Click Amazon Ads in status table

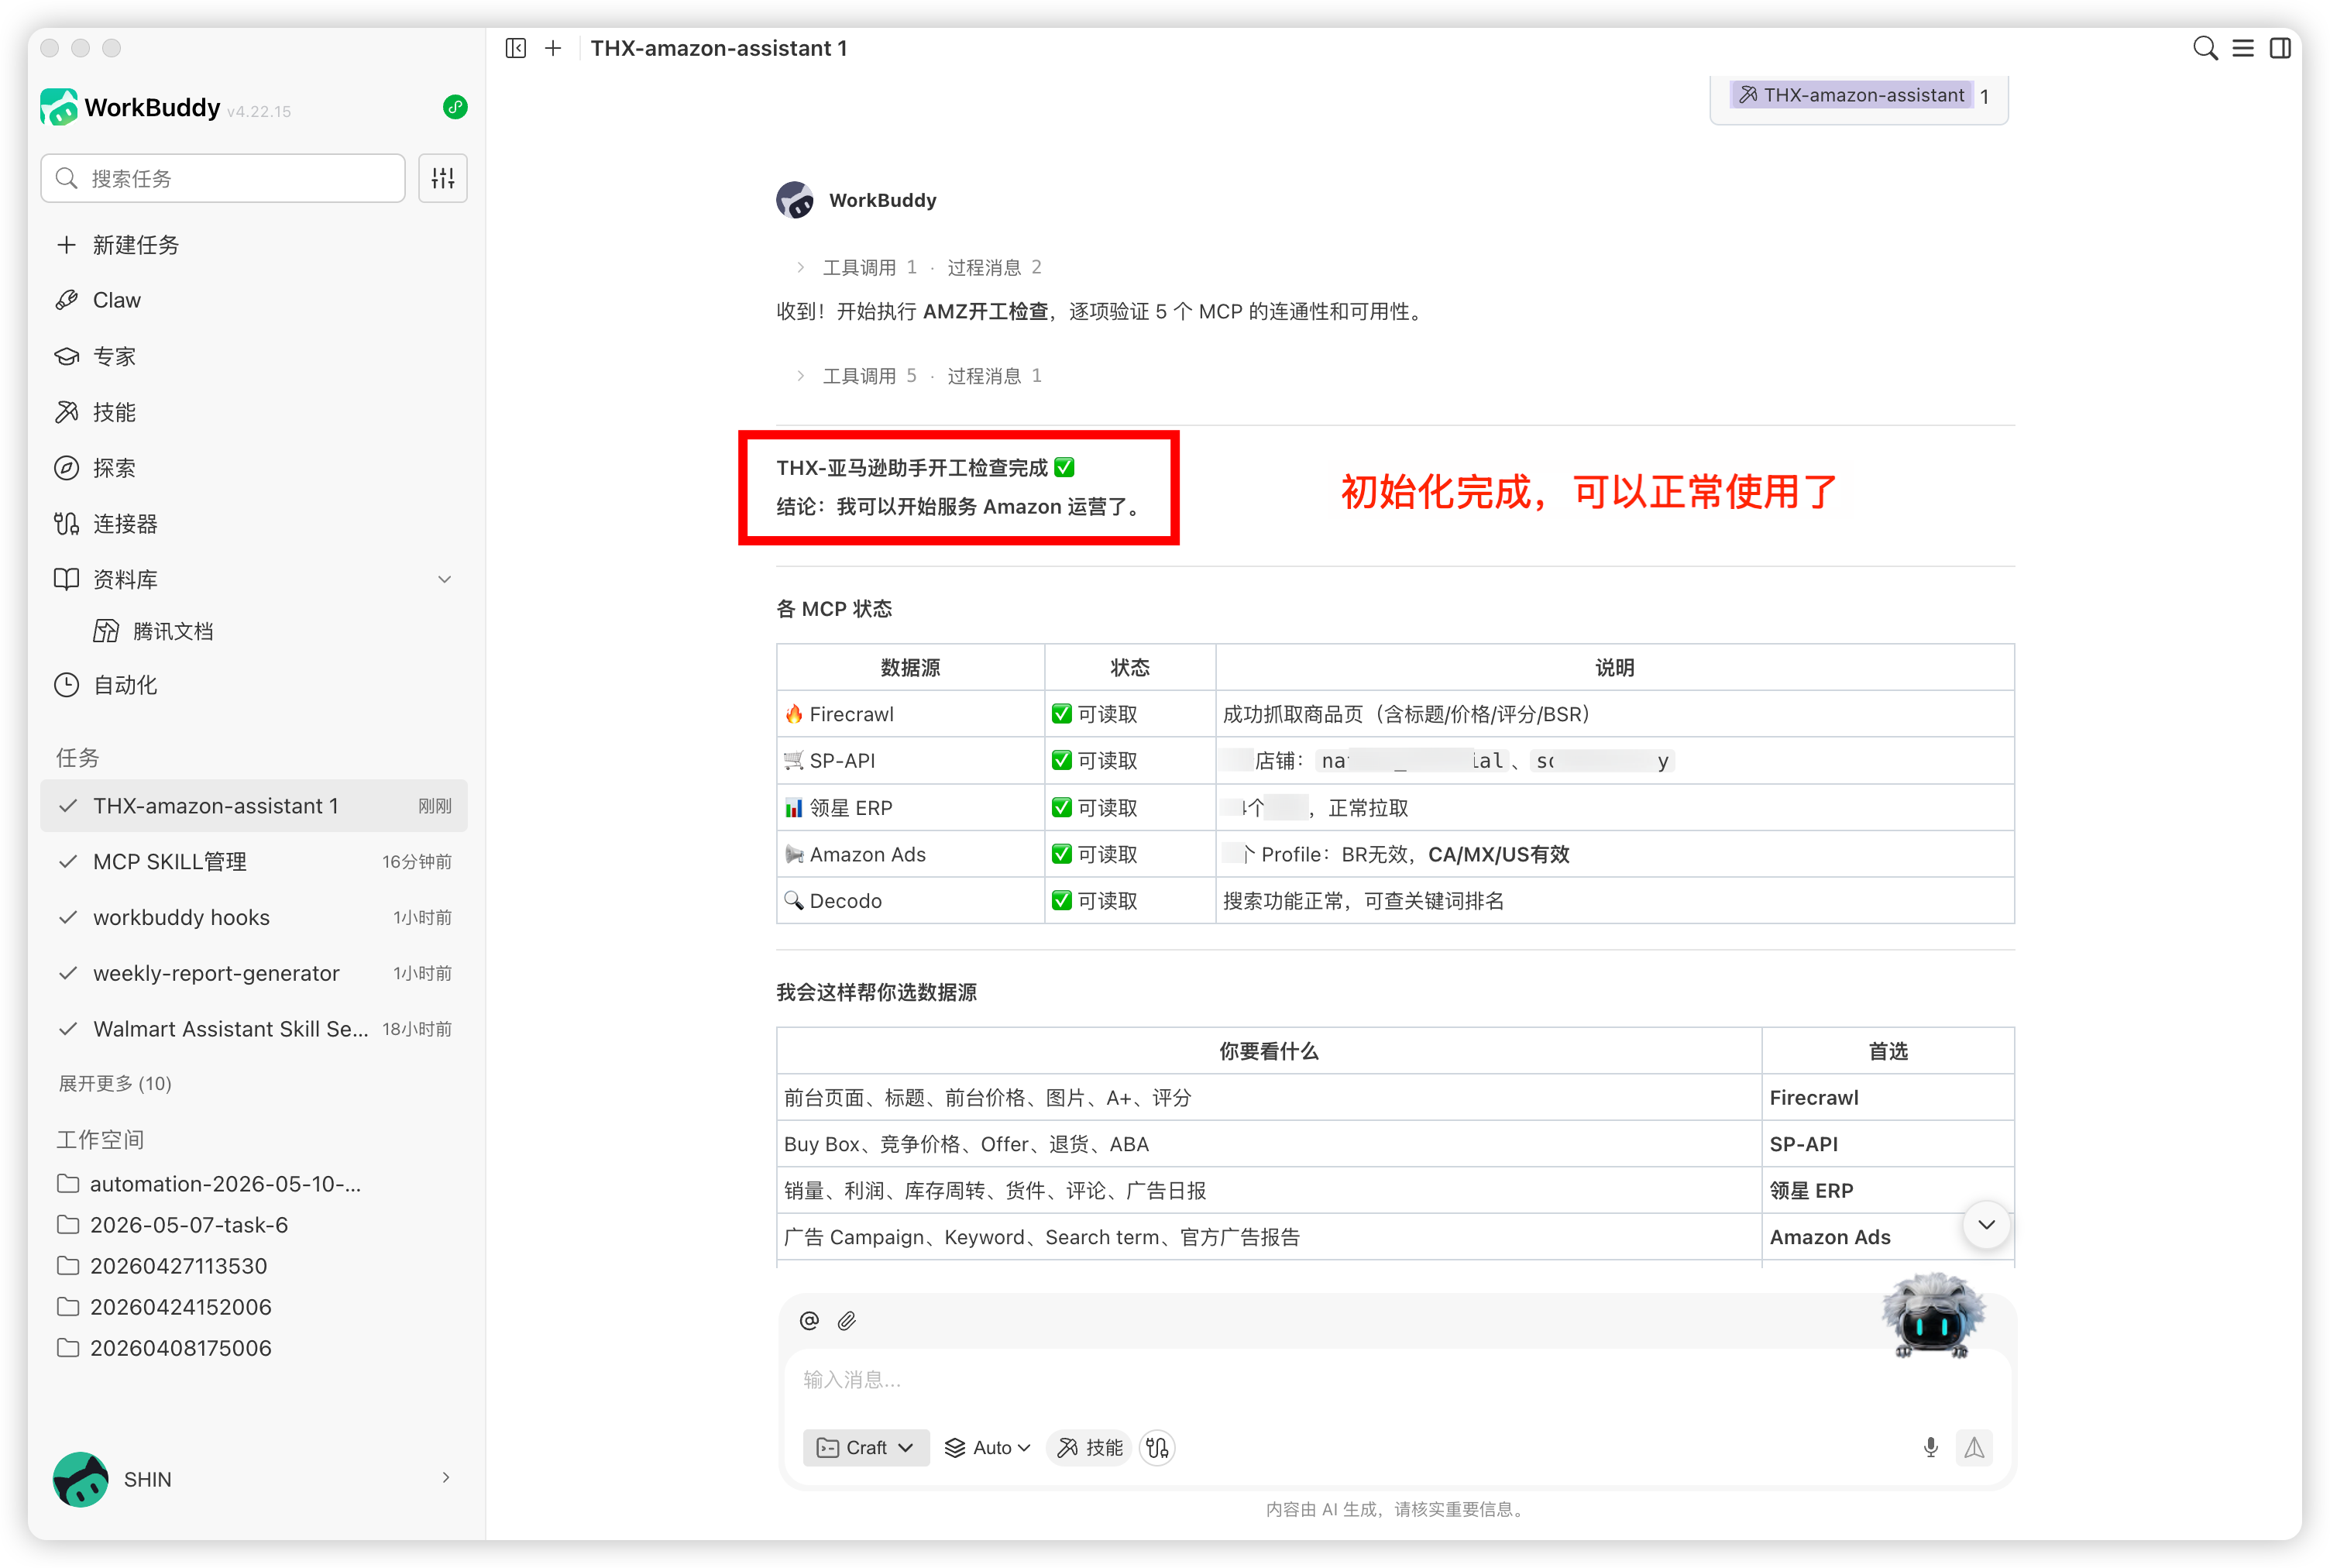tap(911, 855)
